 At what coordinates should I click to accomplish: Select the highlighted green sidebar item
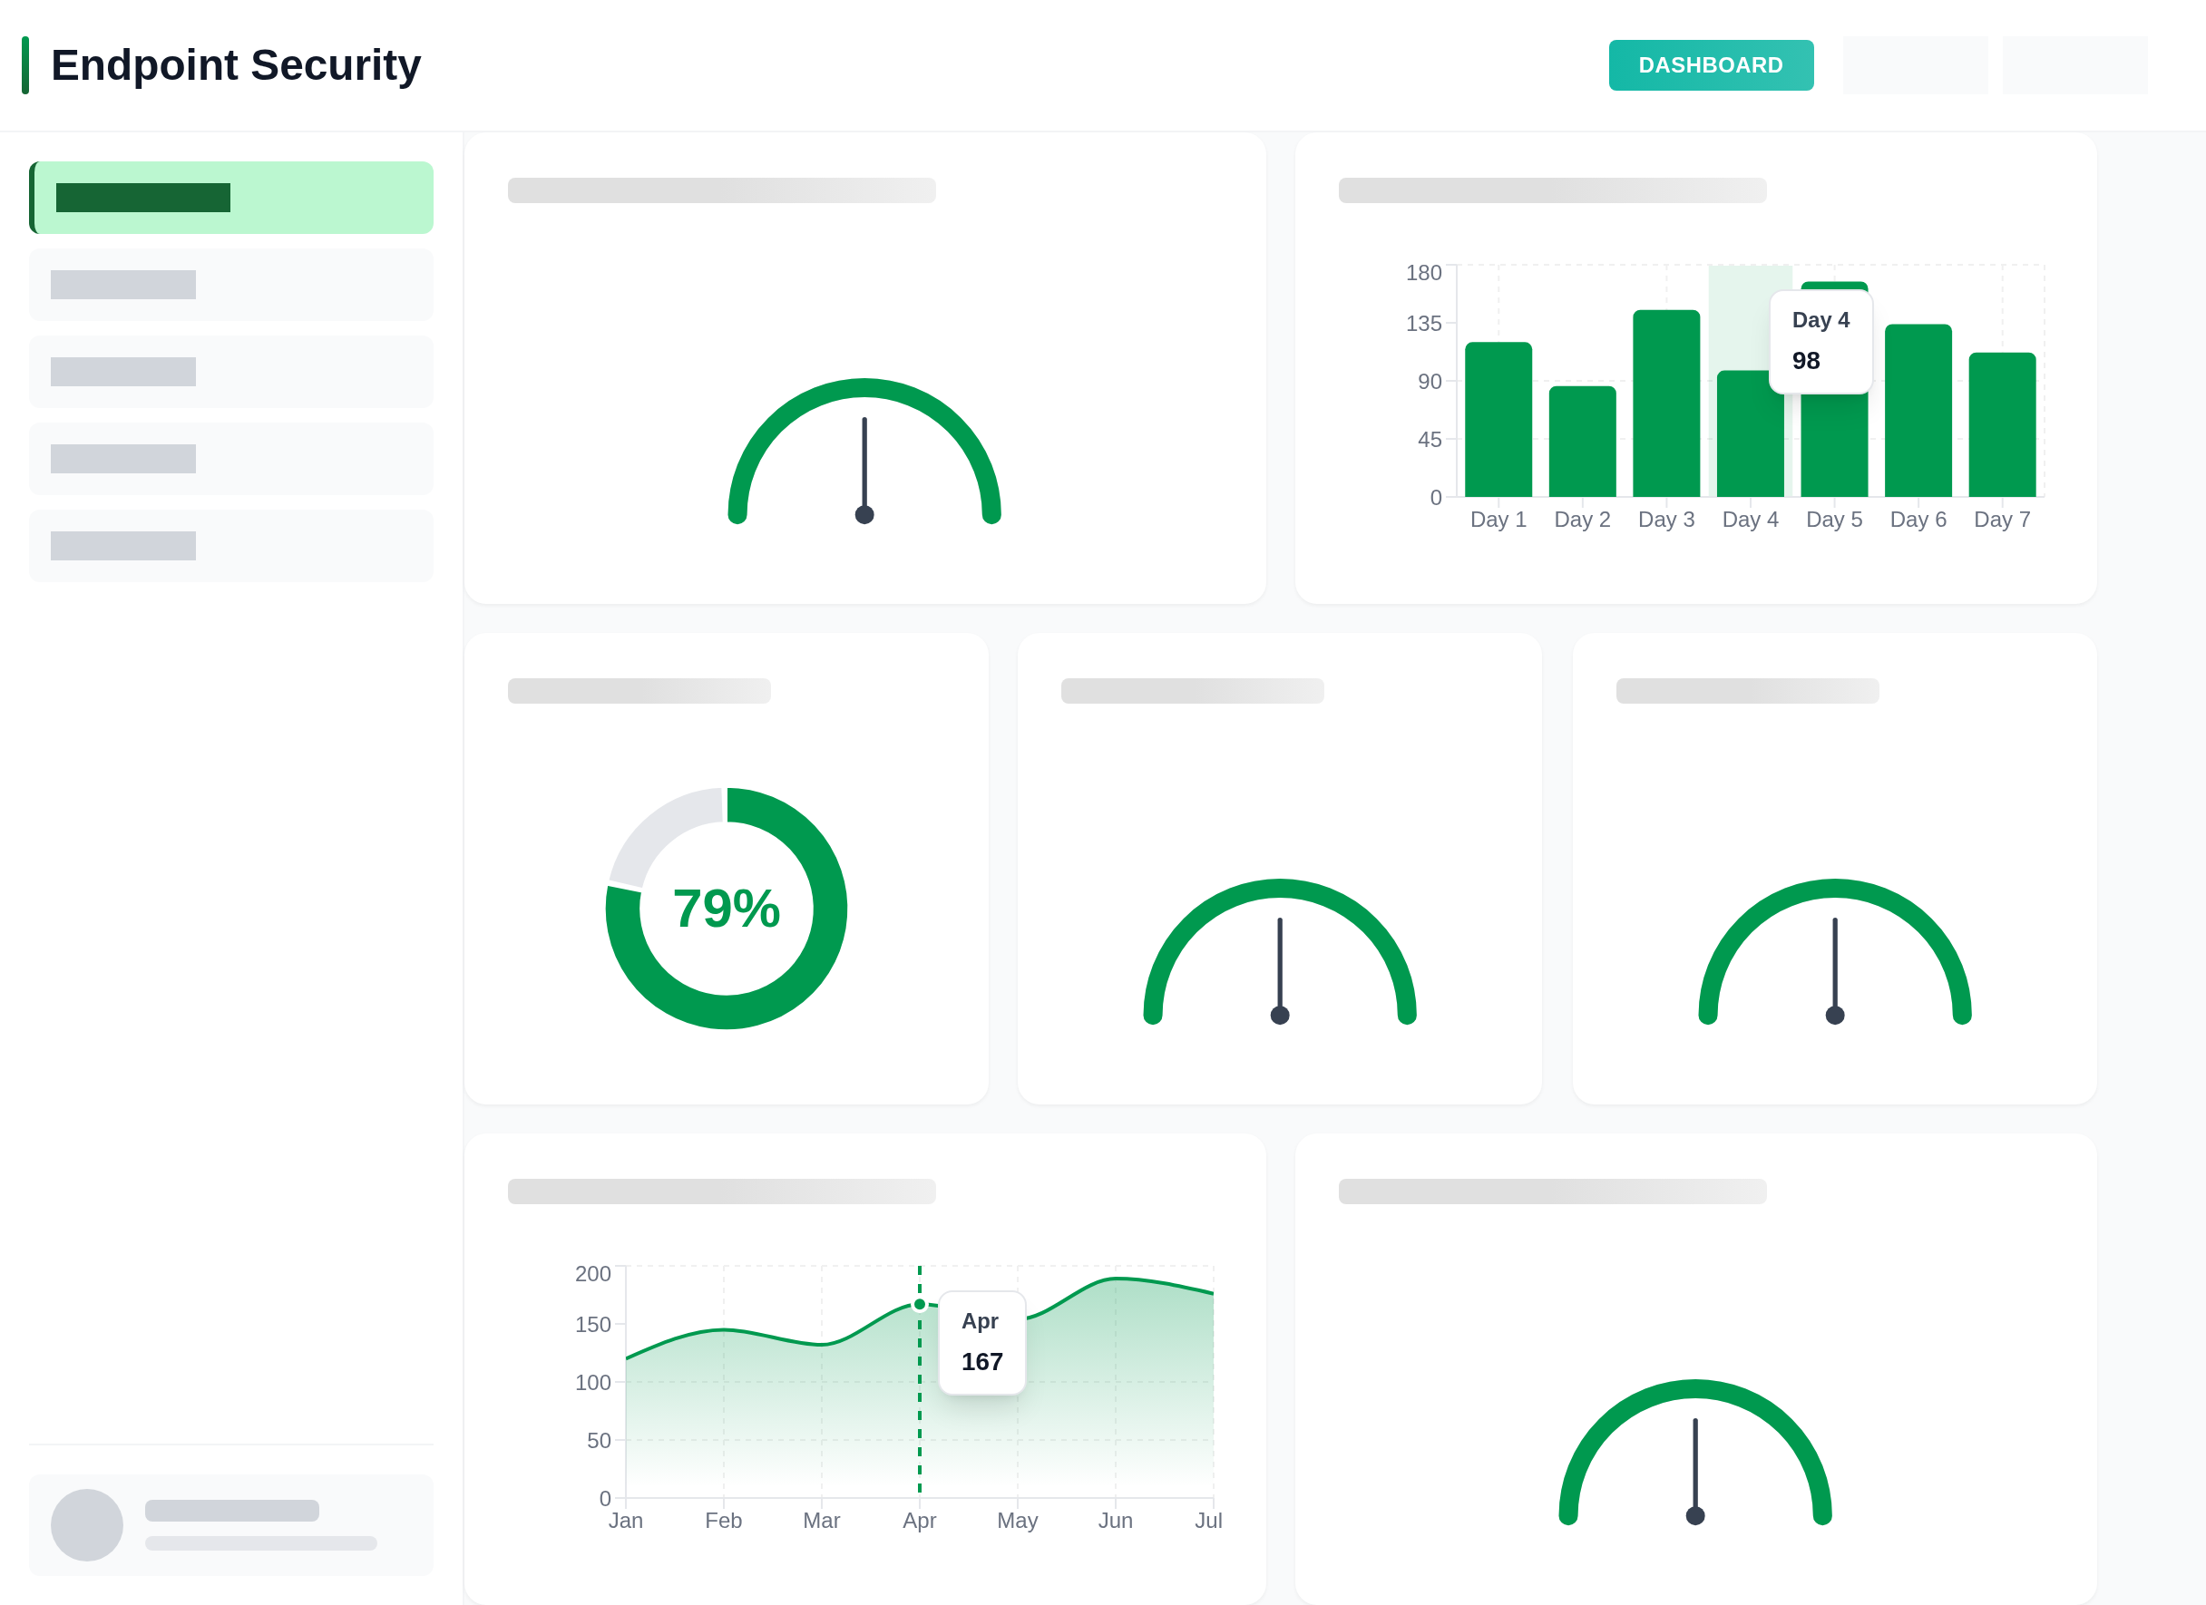[x=231, y=198]
